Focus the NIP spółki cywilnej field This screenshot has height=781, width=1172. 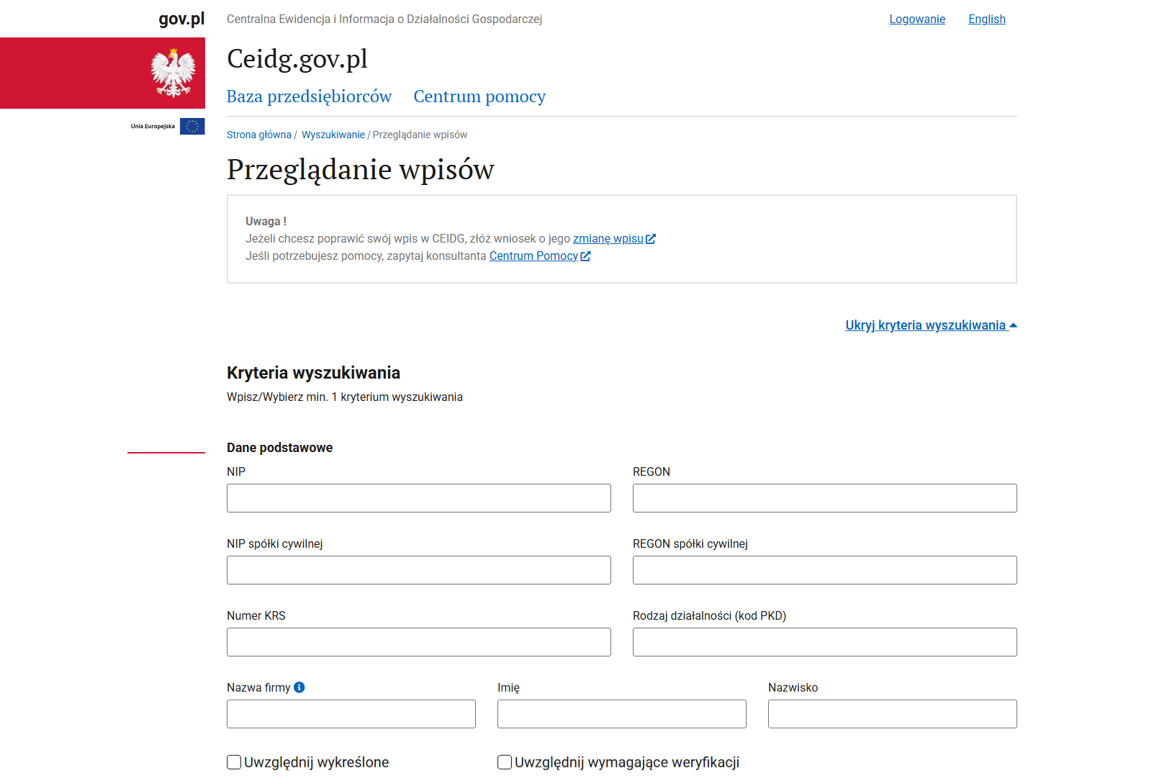419,570
